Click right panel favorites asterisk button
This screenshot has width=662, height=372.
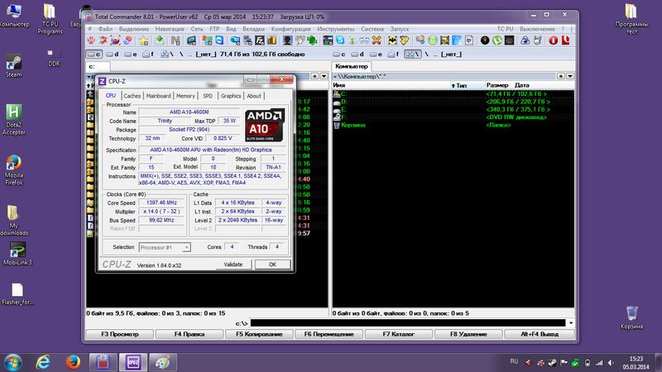[x=561, y=76]
